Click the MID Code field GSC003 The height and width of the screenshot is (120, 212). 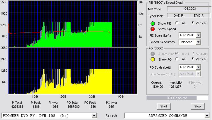pos(190,9)
